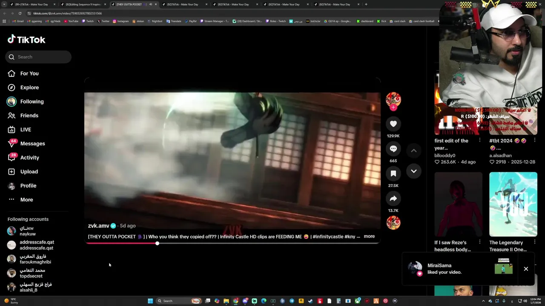Open blloodddy0 creator link
Image resolution: width=545 pixels, height=306 pixels.
(x=445, y=156)
